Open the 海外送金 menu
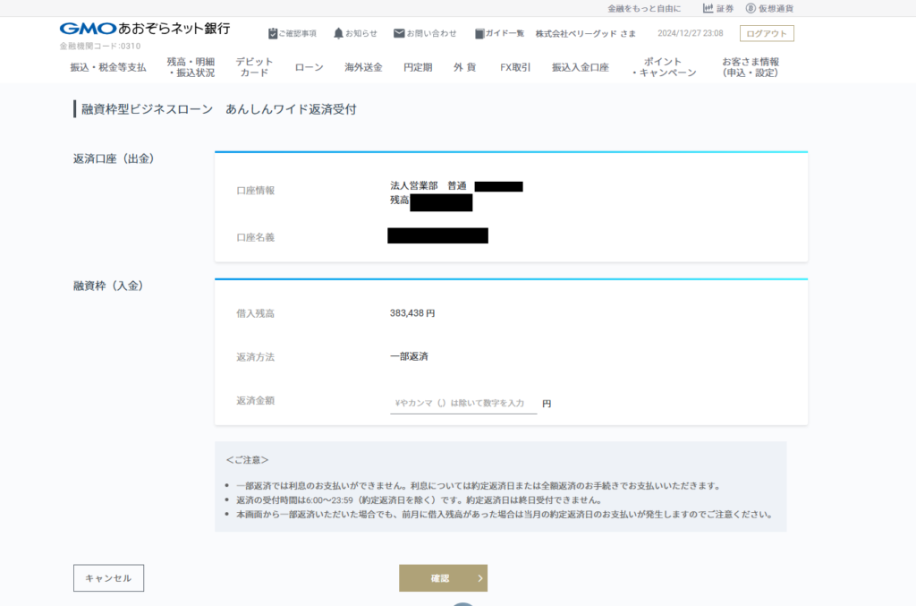Viewport: 916px width, 606px height. [363, 67]
